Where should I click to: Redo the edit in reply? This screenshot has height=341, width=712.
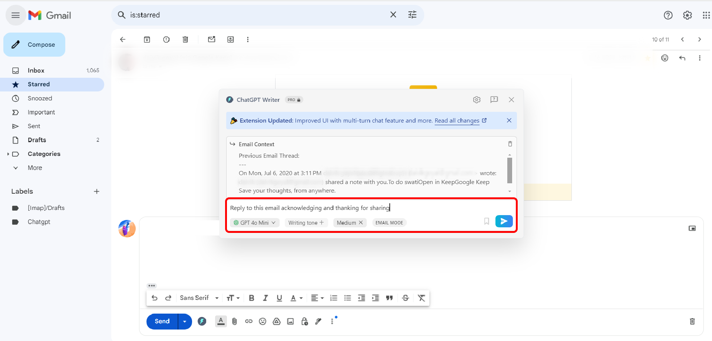(x=168, y=298)
